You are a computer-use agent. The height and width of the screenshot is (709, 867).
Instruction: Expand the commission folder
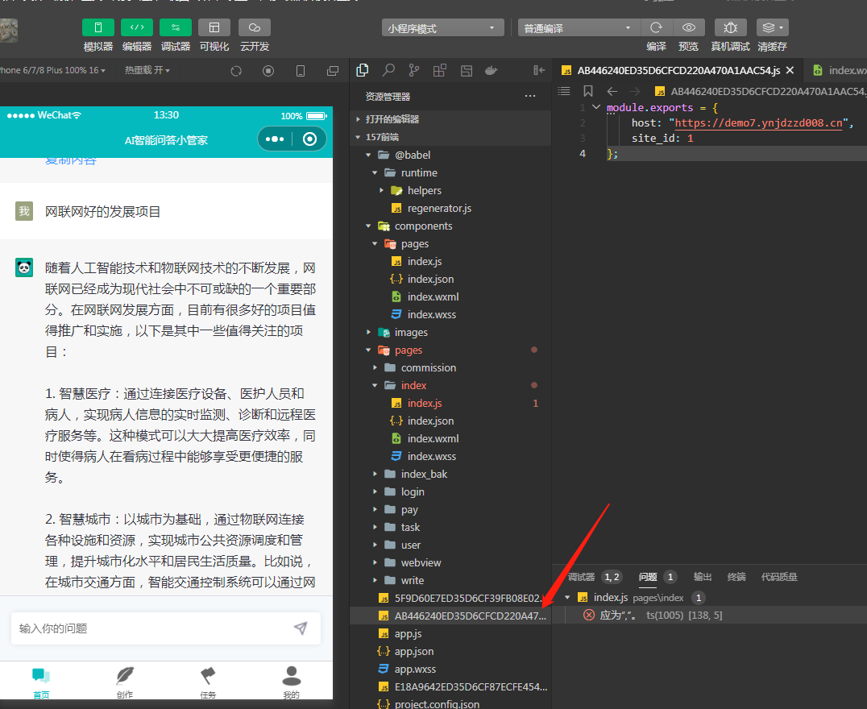point(450,367)
